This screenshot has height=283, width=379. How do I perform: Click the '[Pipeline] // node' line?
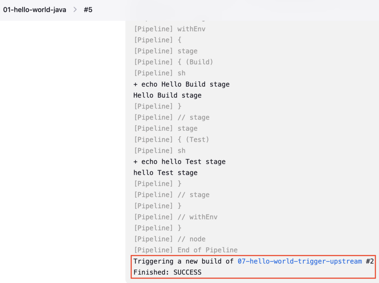click(x=170, y=239)
